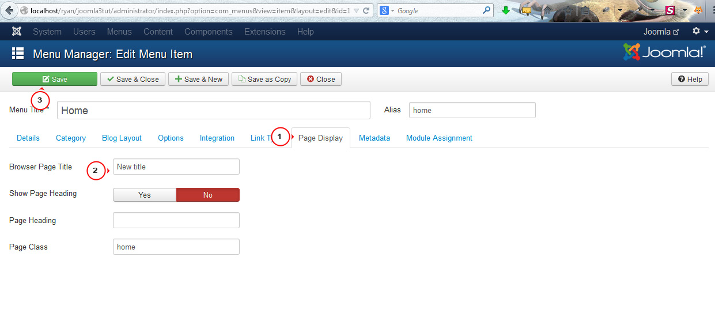Open the dropdown arrow beside the S icon
This screenshot has height=336, width=715.
[684, 10]
